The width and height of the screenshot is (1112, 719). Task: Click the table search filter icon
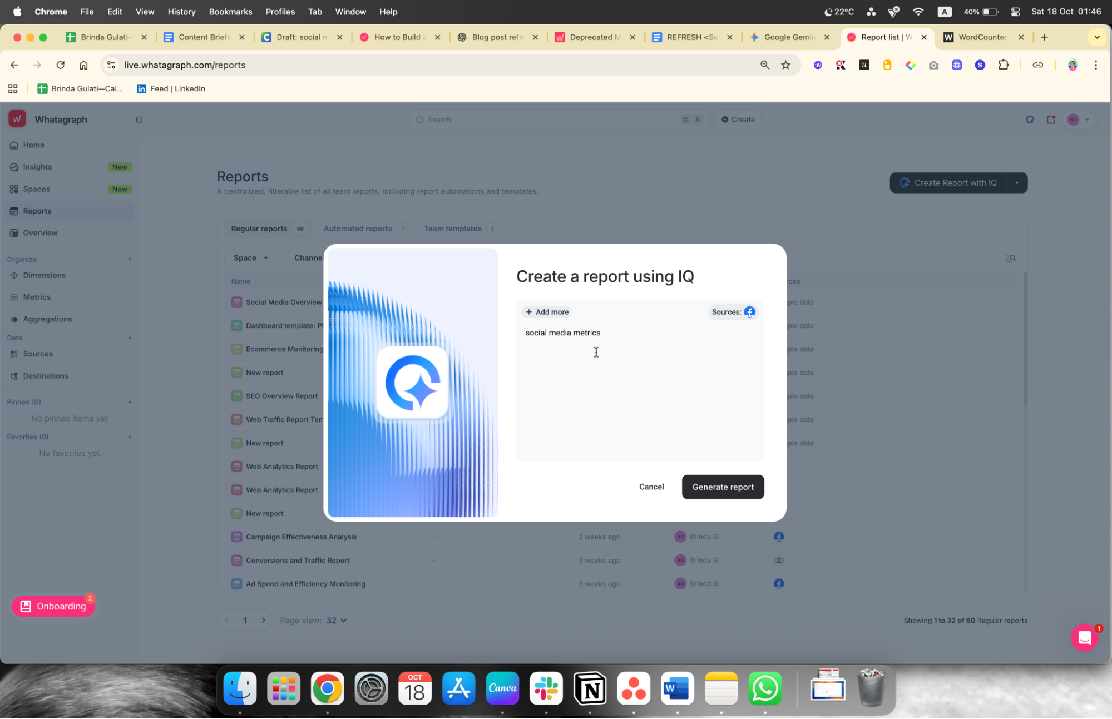coord(1011,258)
